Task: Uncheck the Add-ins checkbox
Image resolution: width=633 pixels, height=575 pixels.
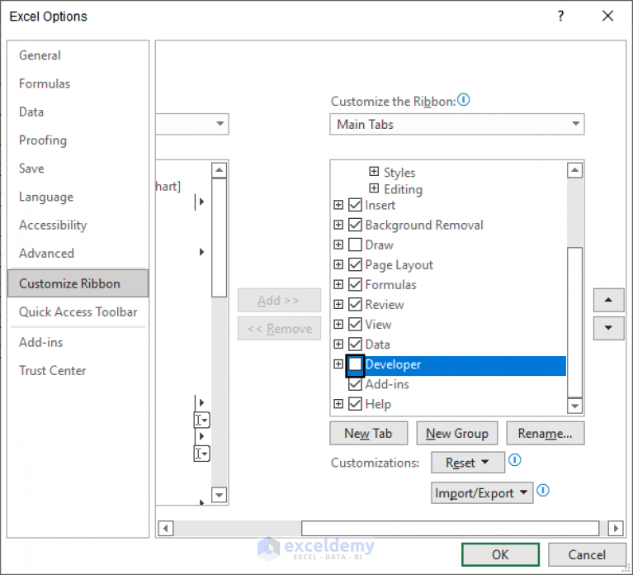Action: tap(355, 384)
